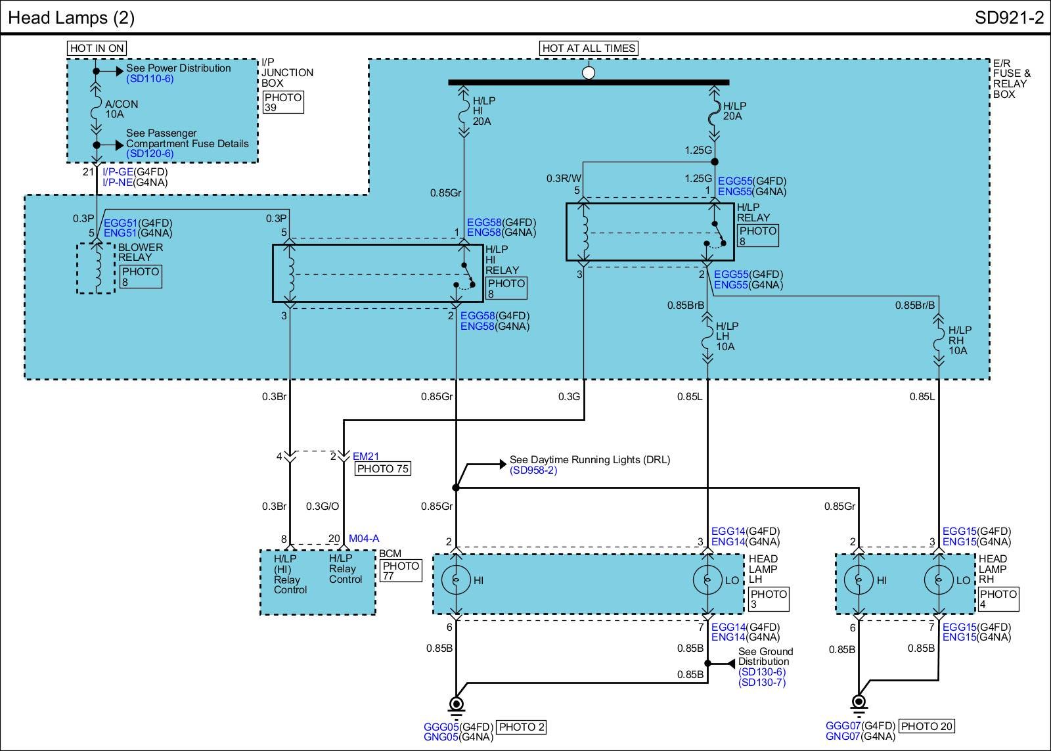The width and height of the screenshot is (1051, 751).
Task: Select the GGG05 ground symbol
Action: pos(455,705)
